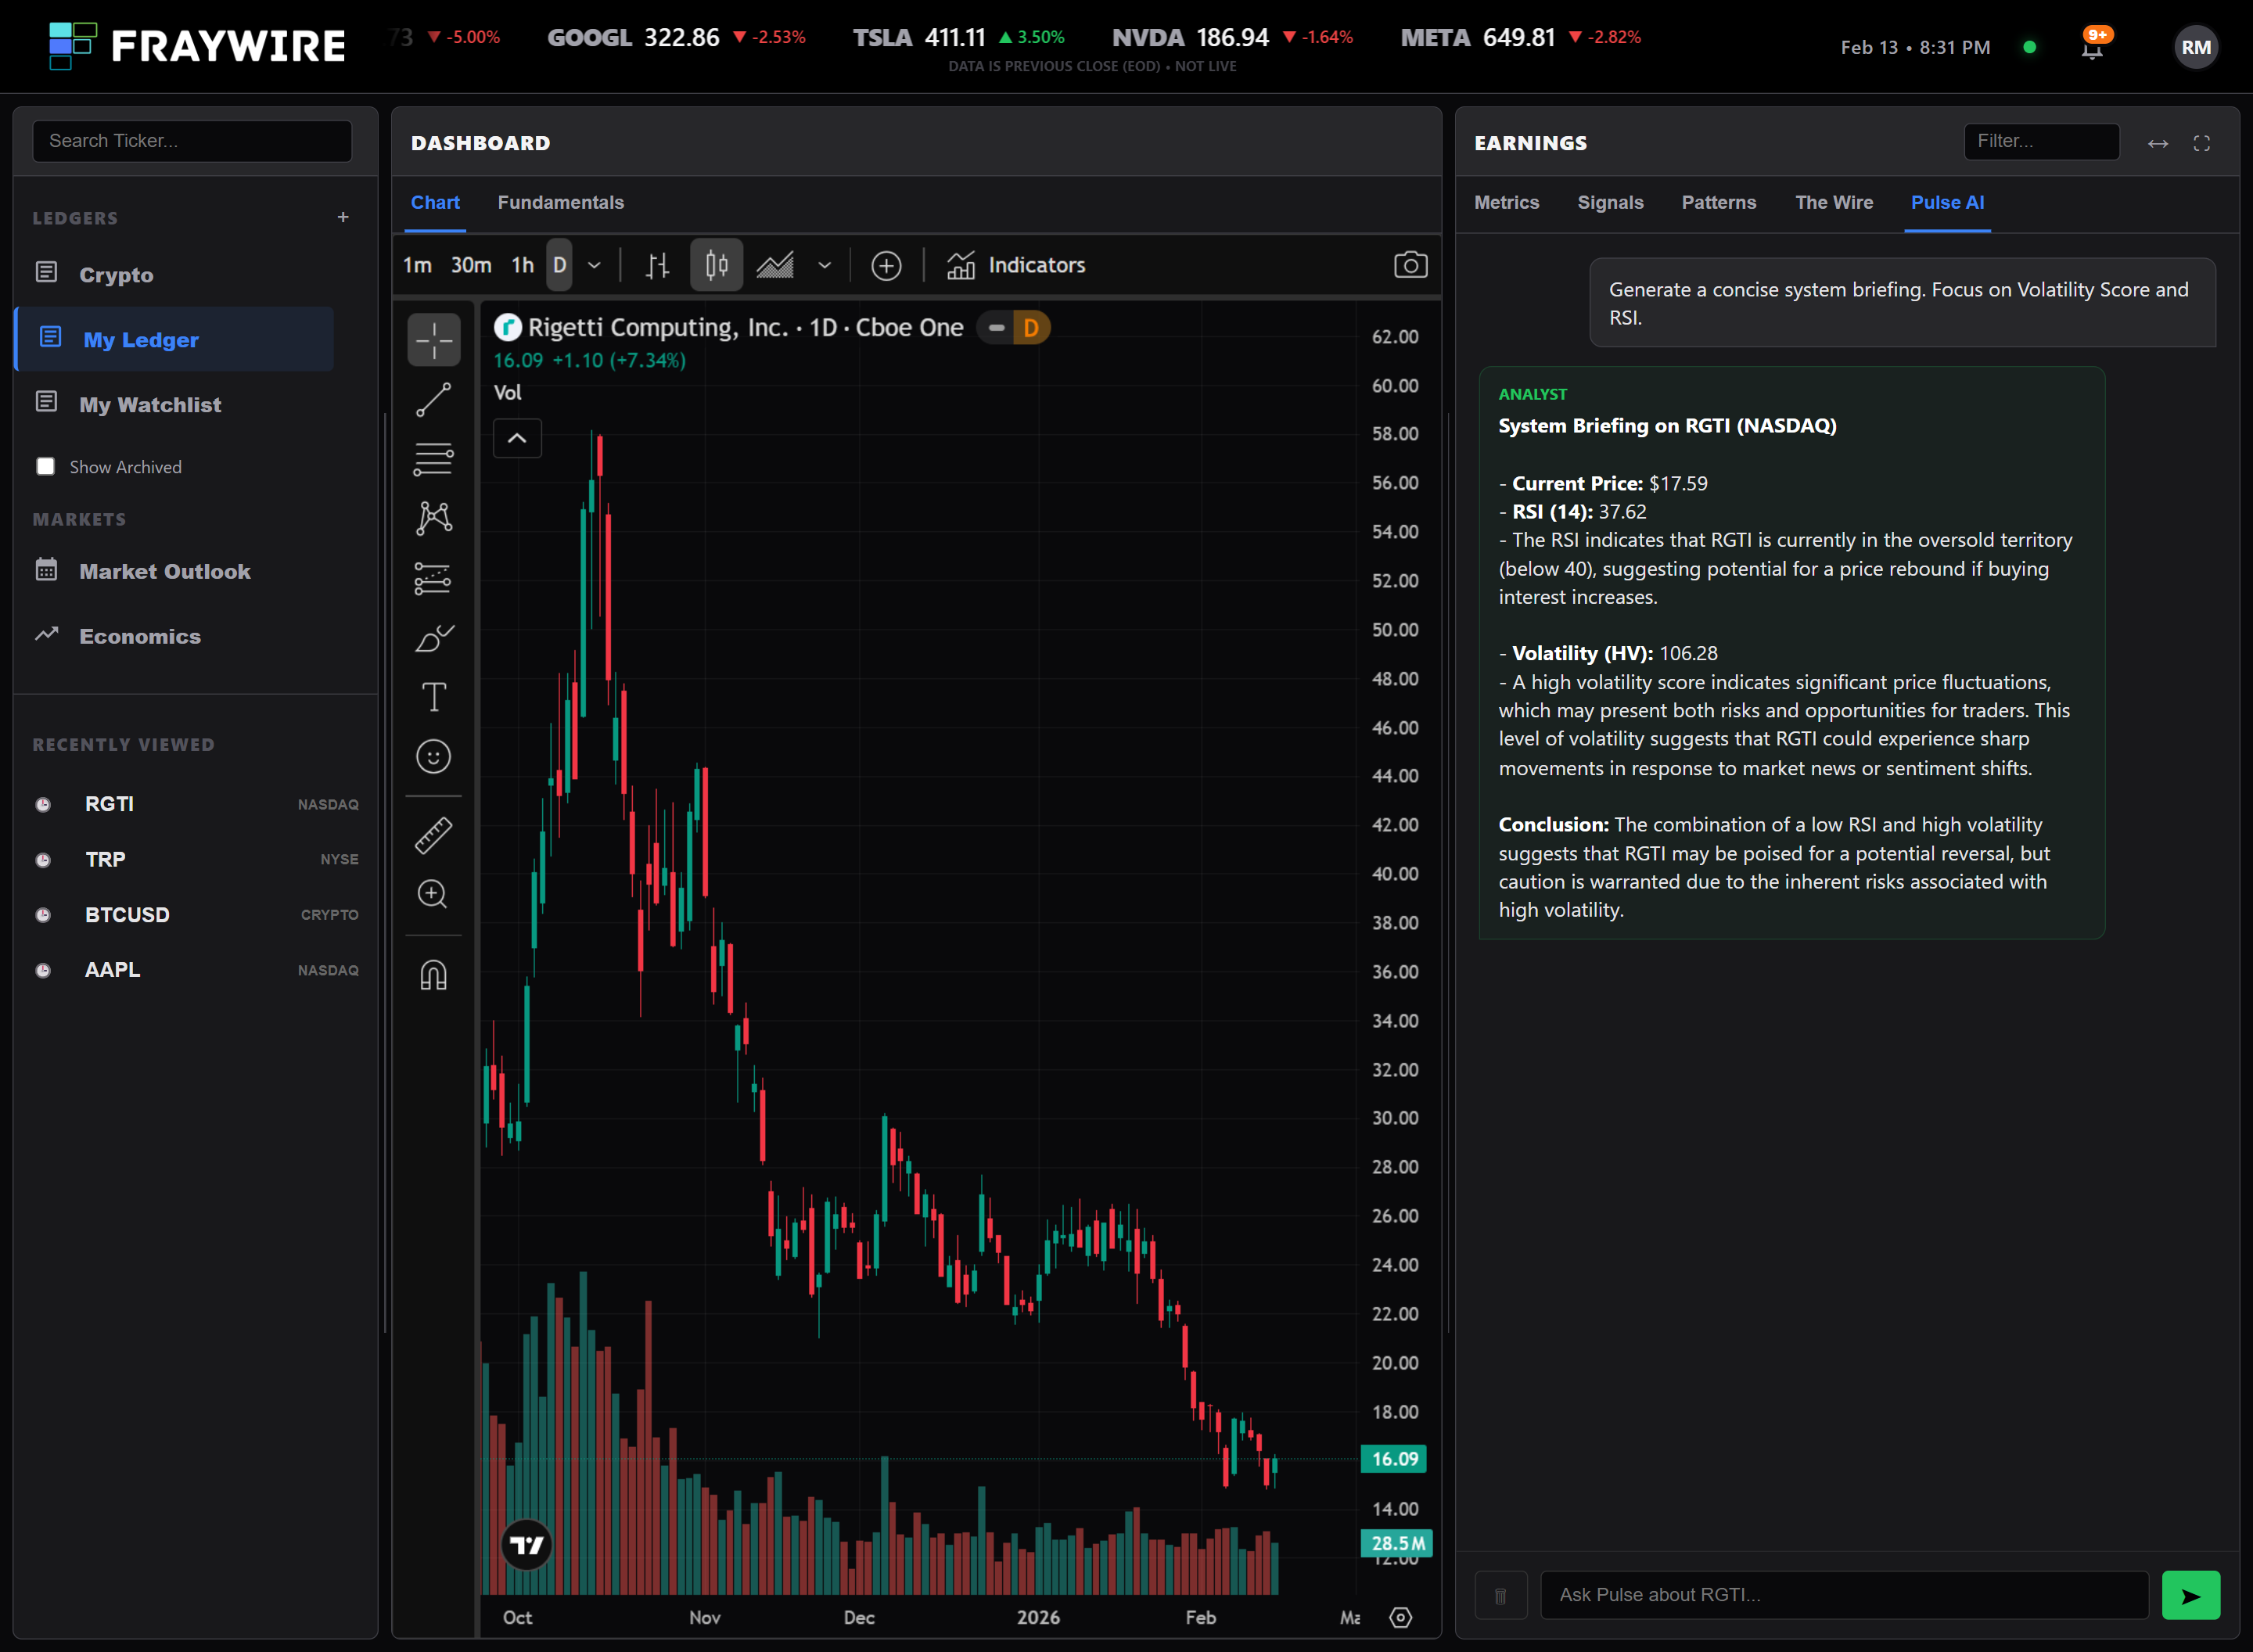The width and height of the screenshot is (2253, 1652).
Task: Click the green send message button
Action: tap(2190, 1595)
